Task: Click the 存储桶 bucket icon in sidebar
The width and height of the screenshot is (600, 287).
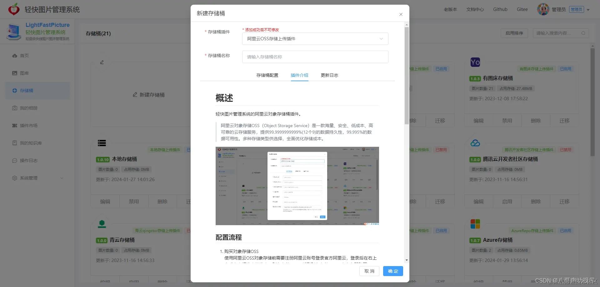Action: click(15, 91)
